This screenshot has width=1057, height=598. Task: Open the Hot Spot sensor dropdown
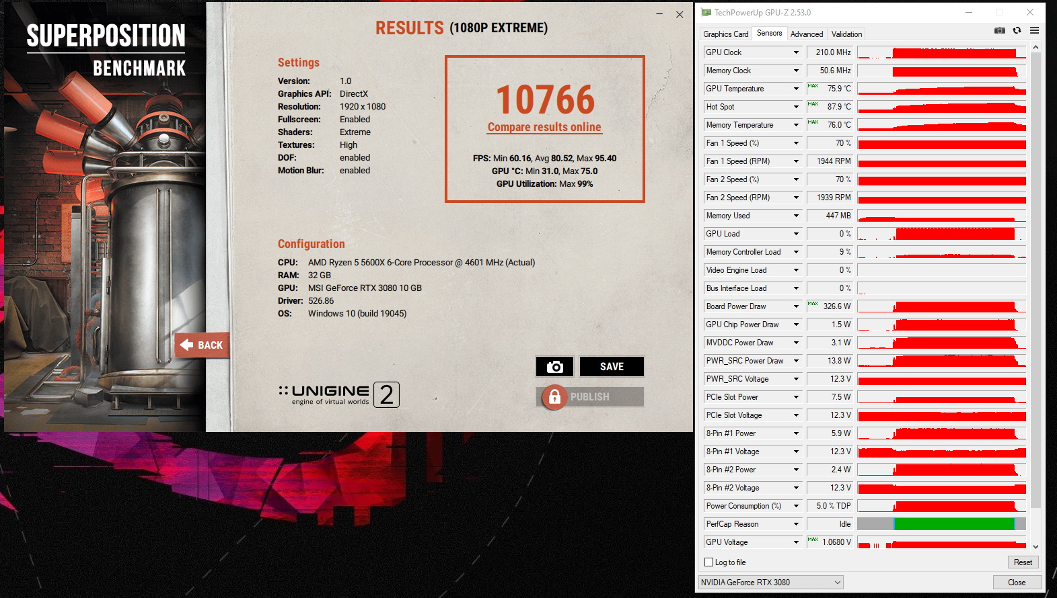click(x=796, y=107)
